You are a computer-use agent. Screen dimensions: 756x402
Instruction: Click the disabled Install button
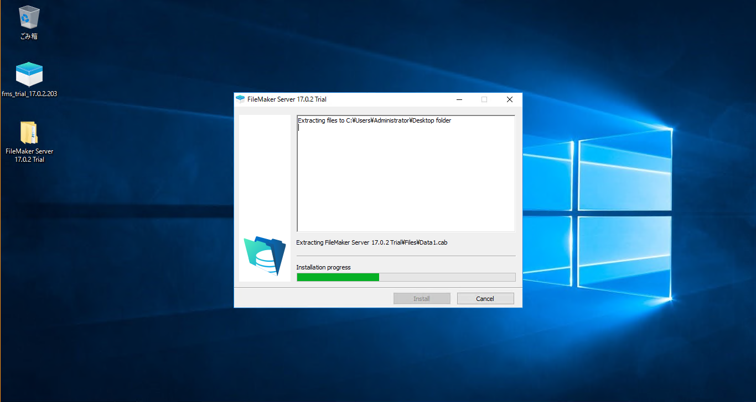421,299
